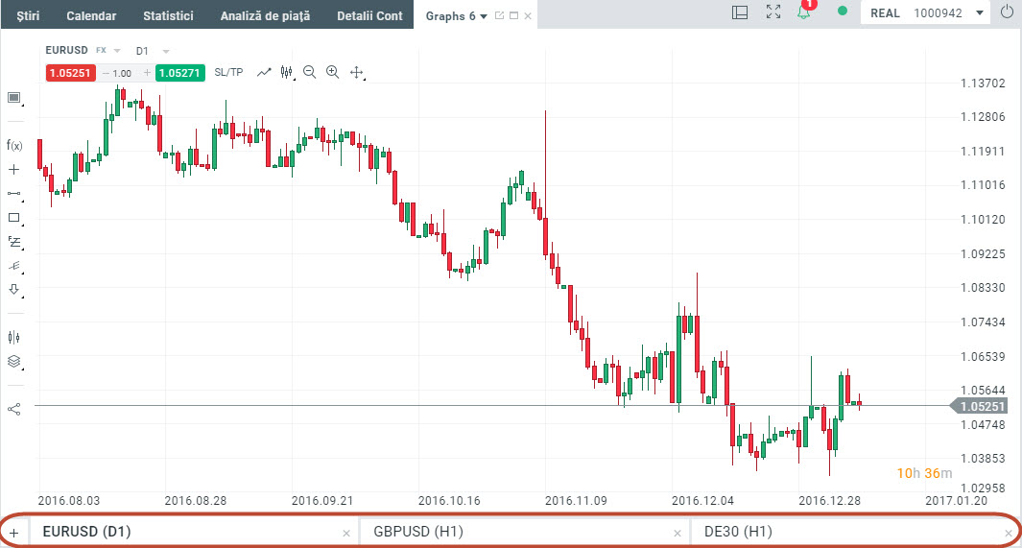Screen dimensions: 1022x548
Task: Detach Graphs panel into new window
Action: pos(499,15)
